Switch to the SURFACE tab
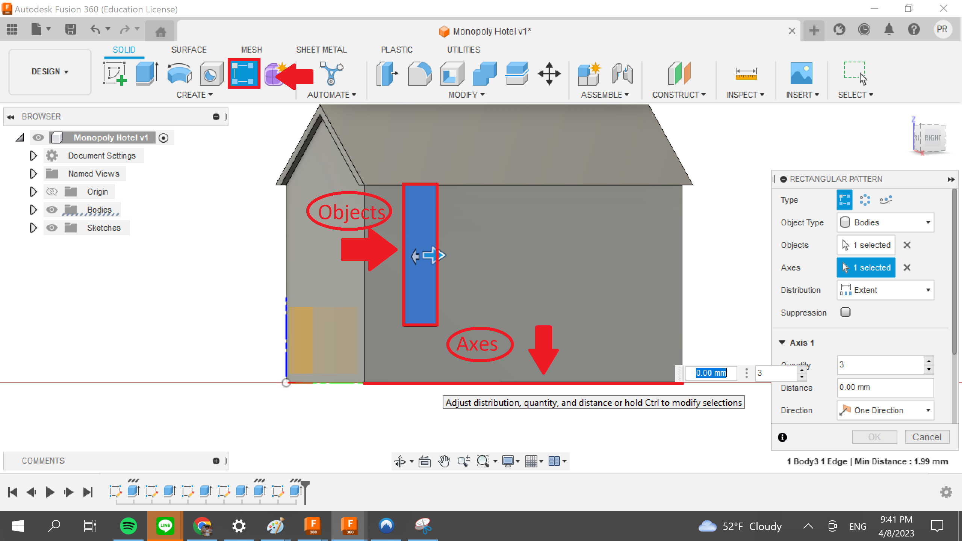This screenshot has width=962, height=541. [x=189, y=50]
